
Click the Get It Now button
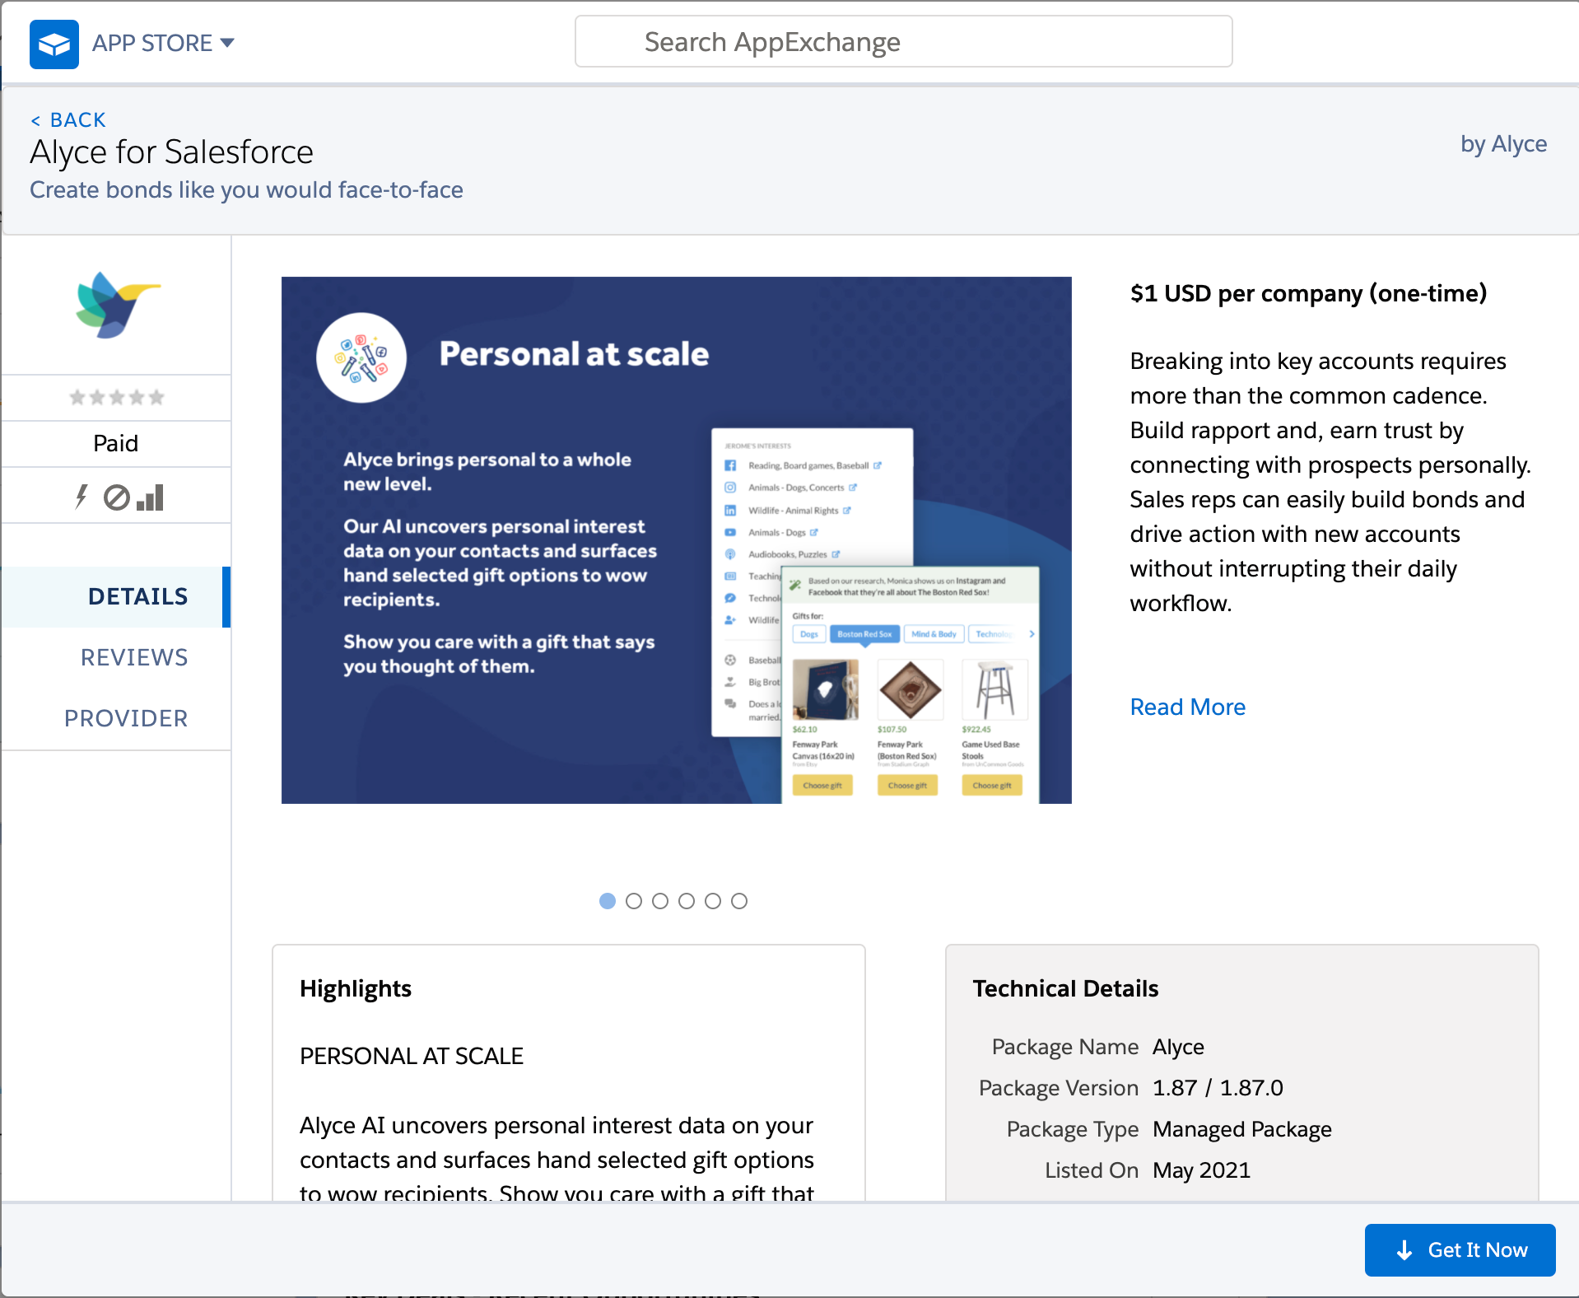(x=1460, y=1249)
